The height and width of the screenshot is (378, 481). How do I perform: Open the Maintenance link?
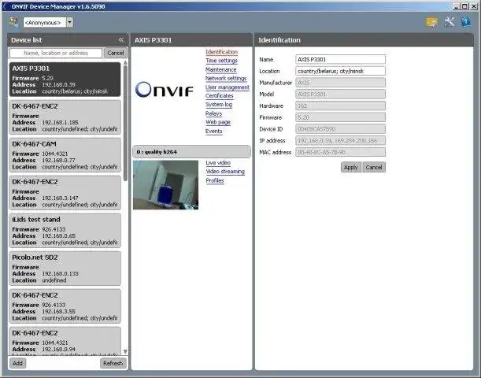pyautogui.click(x=221, y=69)
